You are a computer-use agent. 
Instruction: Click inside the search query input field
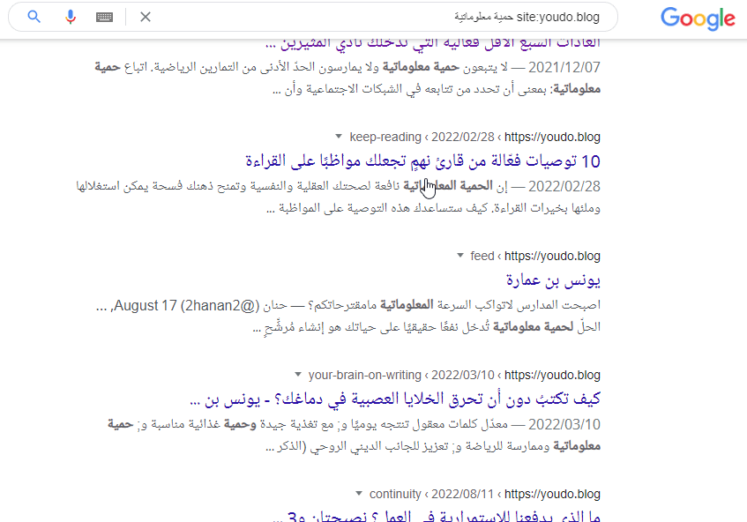tap(397, 16)
